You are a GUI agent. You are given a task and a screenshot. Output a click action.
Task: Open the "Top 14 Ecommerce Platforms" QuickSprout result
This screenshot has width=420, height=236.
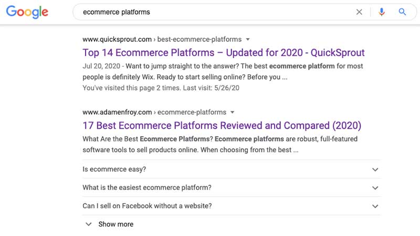[x=224, y=52]
